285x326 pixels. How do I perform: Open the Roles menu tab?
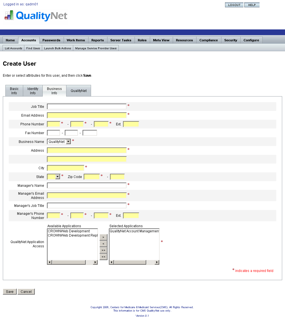(142, 40)
